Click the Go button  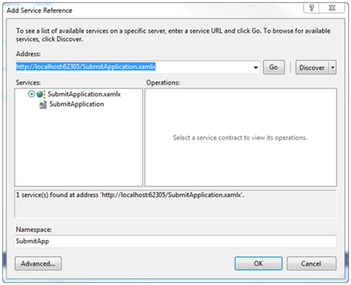click(x=274, y=67)
